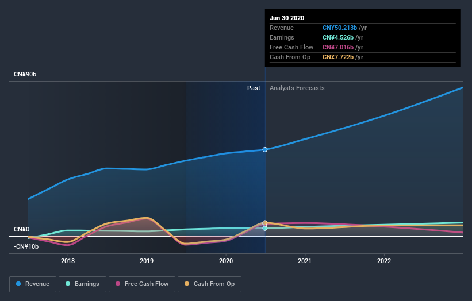The height and width of the screenshot is (301, 472).
Task: Click the CN¥4.526b earnings value
Action: pyautogui.click(x=337, y=37)
